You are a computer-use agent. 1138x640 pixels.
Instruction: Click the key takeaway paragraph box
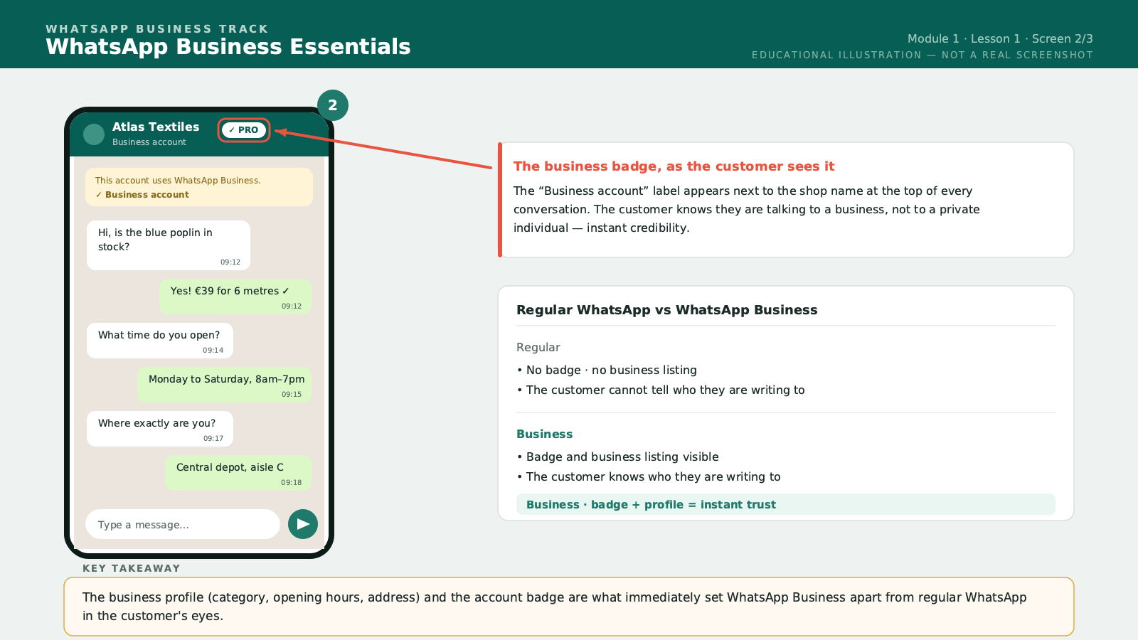(569, 607)
